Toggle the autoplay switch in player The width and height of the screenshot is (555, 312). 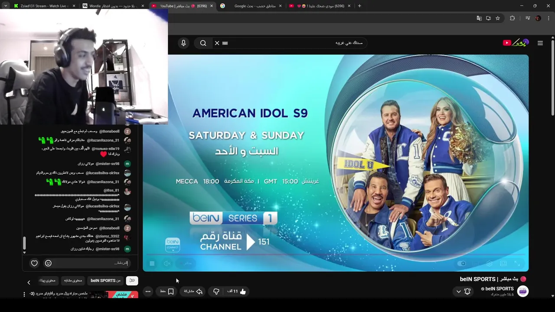[462, 263]
